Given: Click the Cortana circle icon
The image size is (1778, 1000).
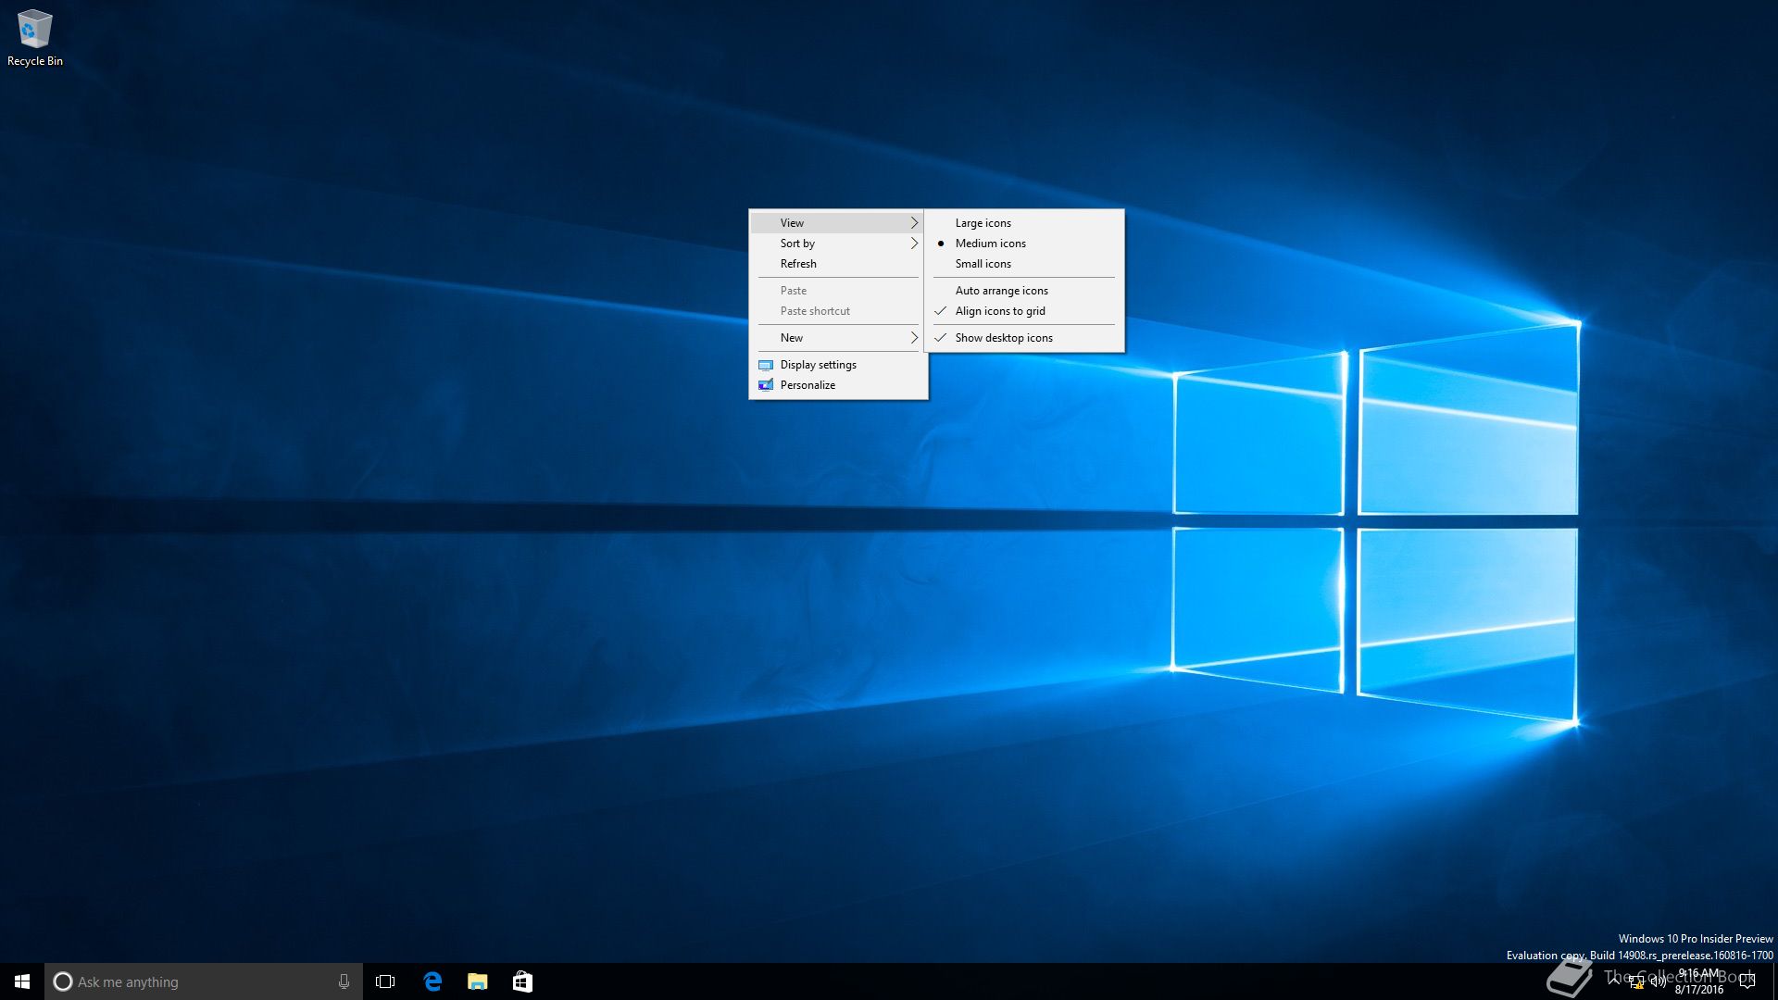Looking at the screenshot, I should pyautogui.click(x=62, y=981).
